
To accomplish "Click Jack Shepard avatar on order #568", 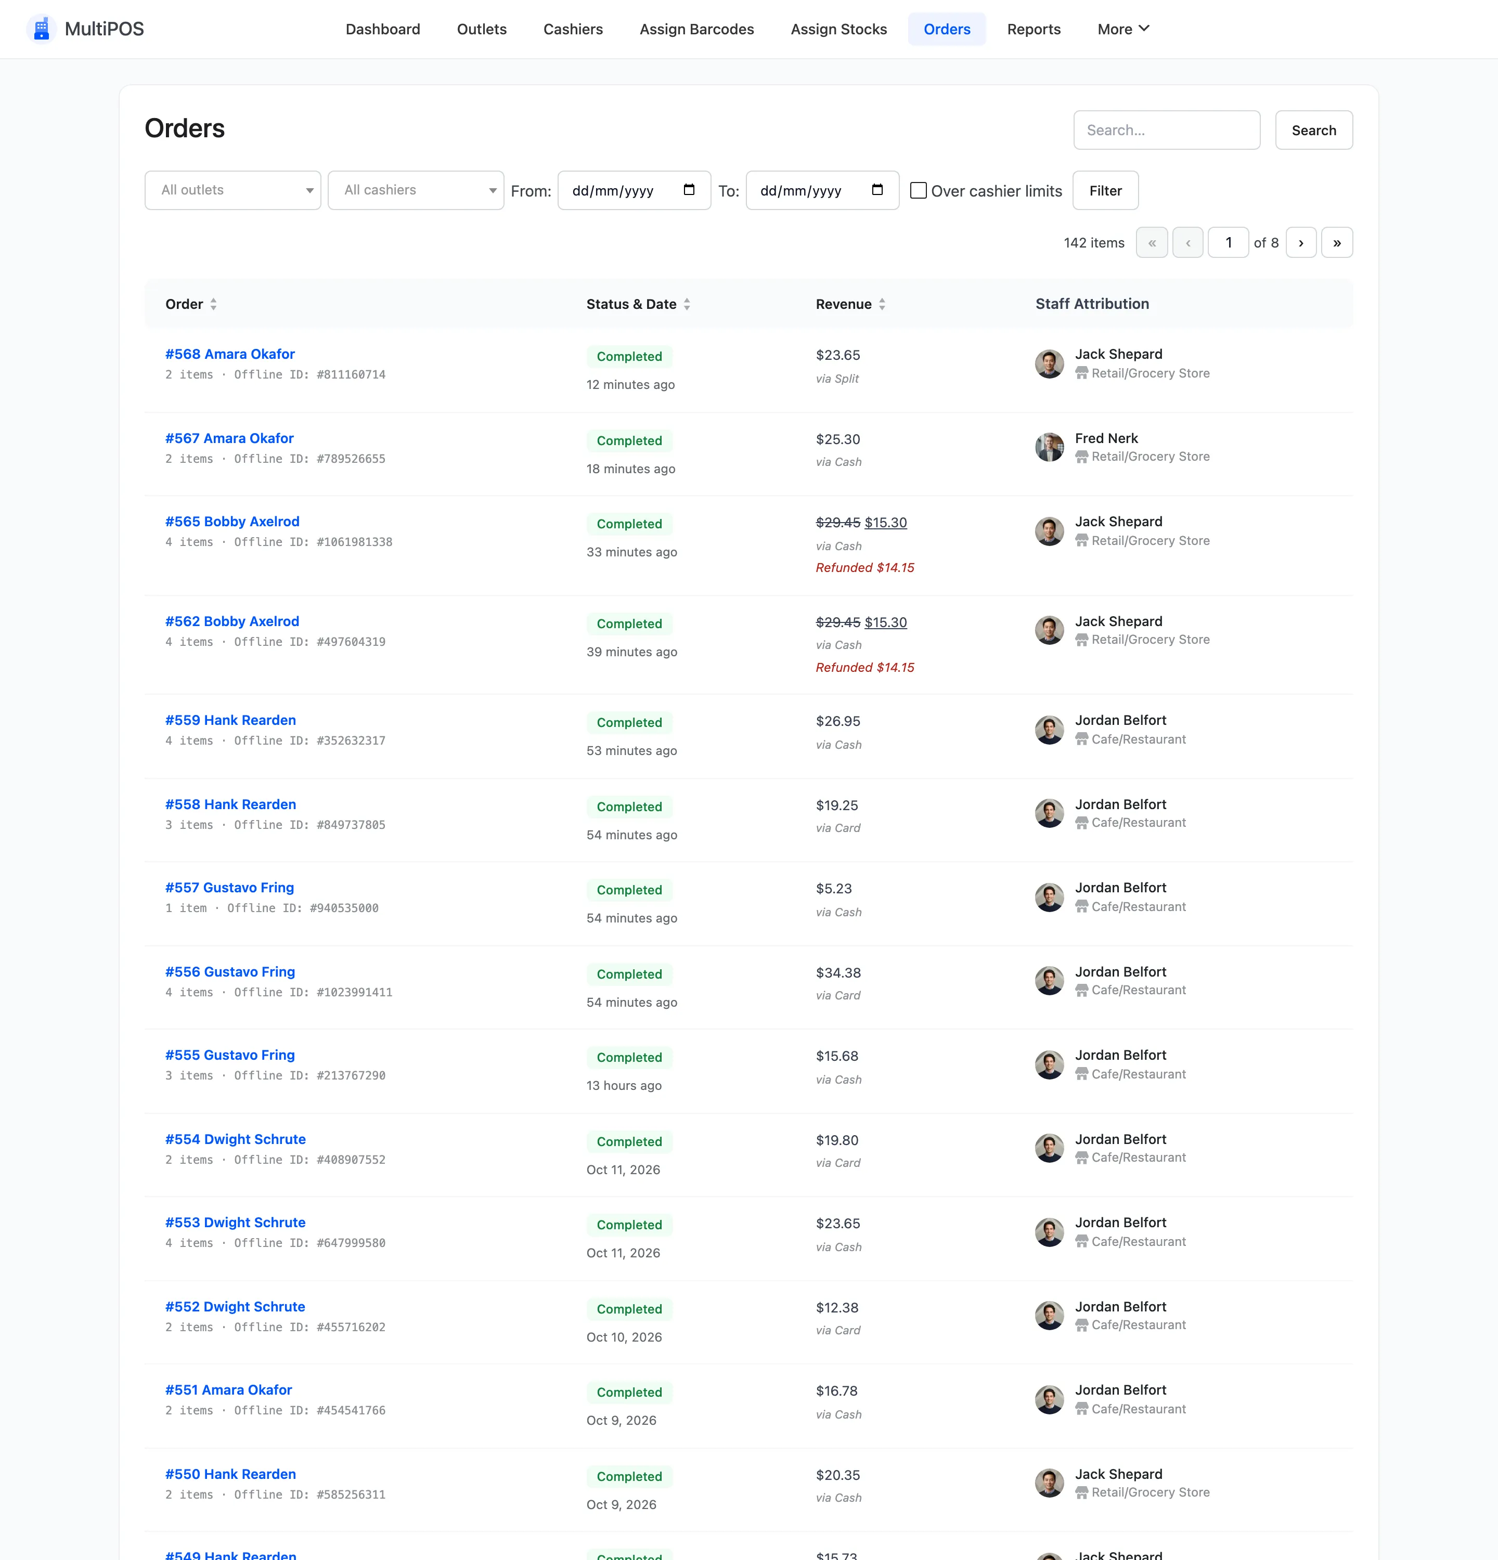I will tap(1050, 363).
